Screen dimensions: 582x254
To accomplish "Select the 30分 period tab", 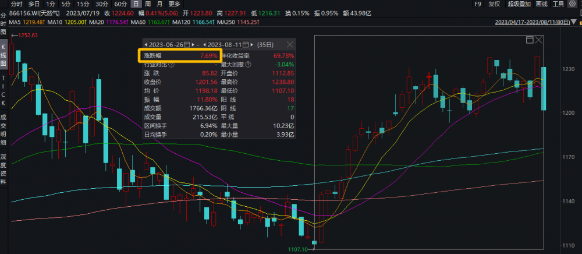I will click(x=102, y=4).
